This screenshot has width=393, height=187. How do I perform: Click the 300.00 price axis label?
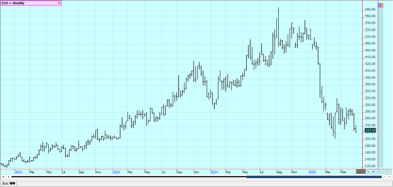370,105
